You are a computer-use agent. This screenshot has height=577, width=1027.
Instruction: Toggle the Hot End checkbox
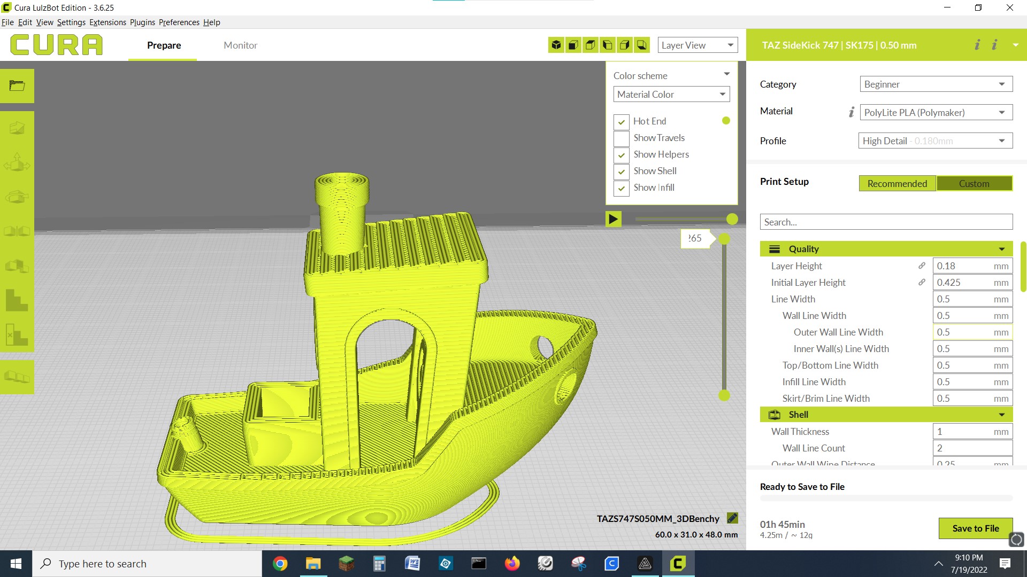pyautogui.click(x=621, y=122)
